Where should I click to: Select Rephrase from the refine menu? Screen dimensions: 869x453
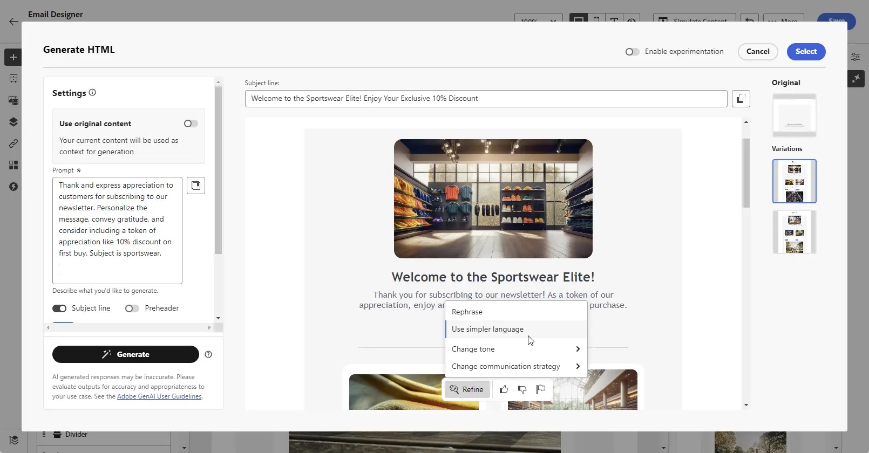[x=516, y=312]
